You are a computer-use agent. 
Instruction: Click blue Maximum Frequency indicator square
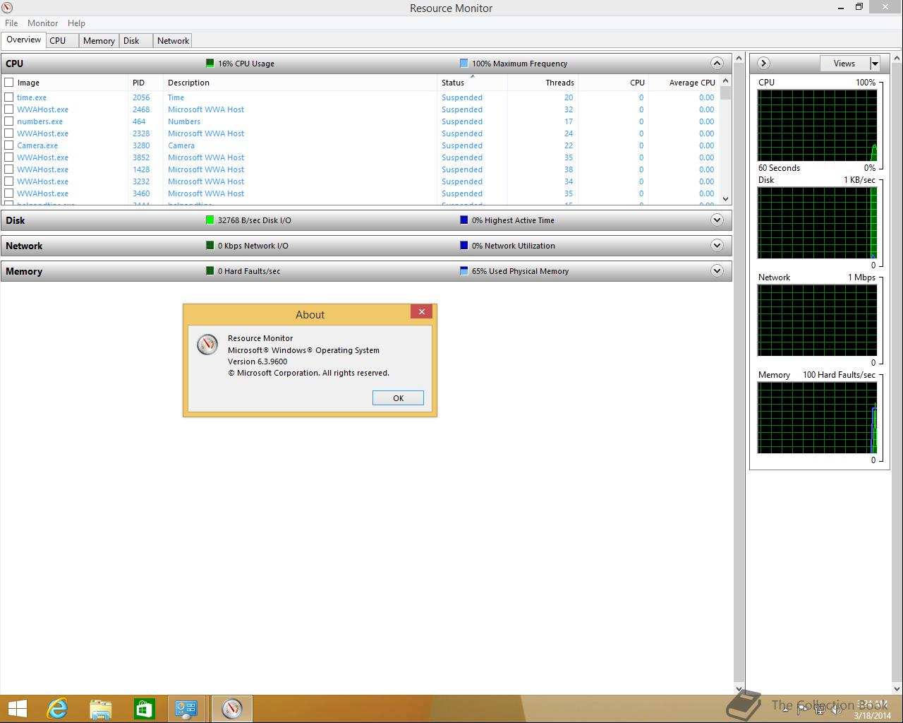(x=463, y=64)
